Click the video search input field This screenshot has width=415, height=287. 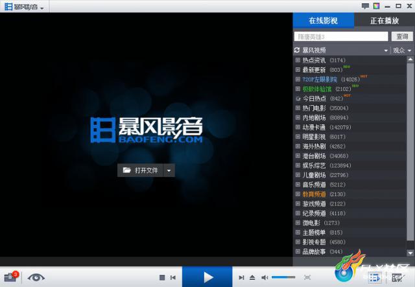[341, 36]
